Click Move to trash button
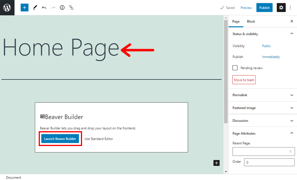 (244, 80)
